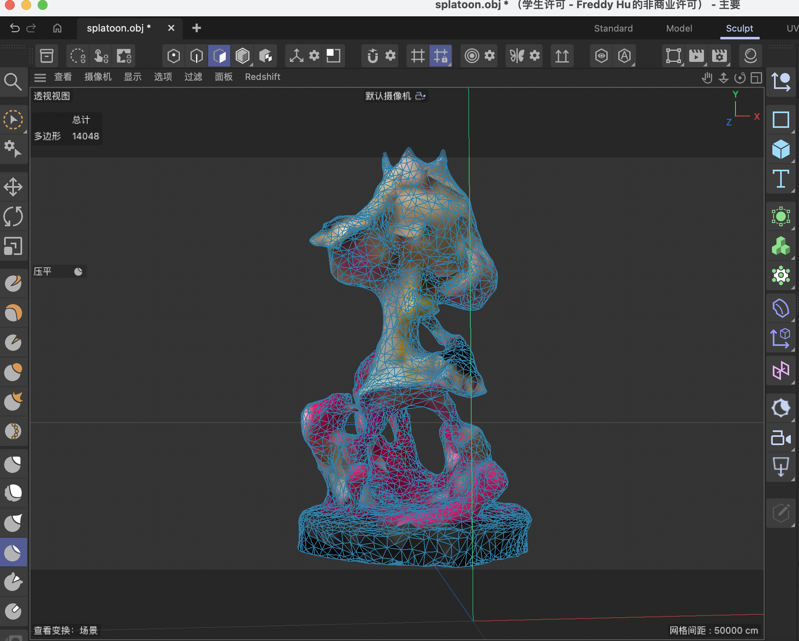Toggle the butterfly symmetry icon

click(517, 56)
